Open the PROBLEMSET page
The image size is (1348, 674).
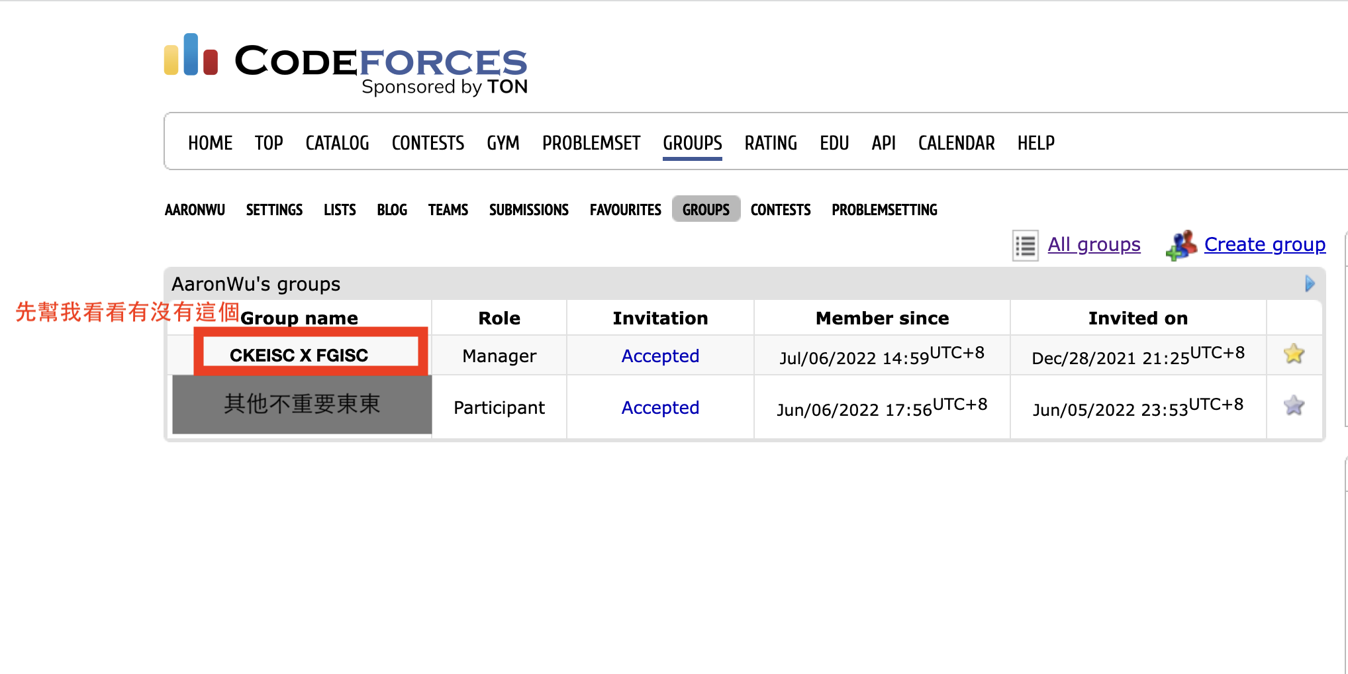tap(591, 143)
